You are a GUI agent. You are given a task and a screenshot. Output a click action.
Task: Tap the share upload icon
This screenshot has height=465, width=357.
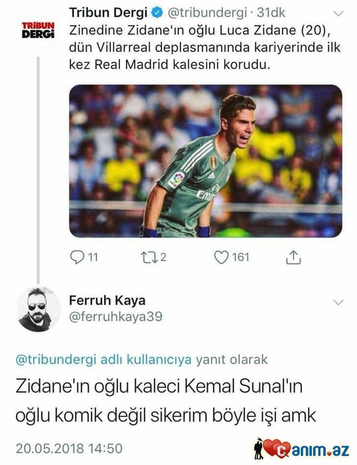point(293,257)
